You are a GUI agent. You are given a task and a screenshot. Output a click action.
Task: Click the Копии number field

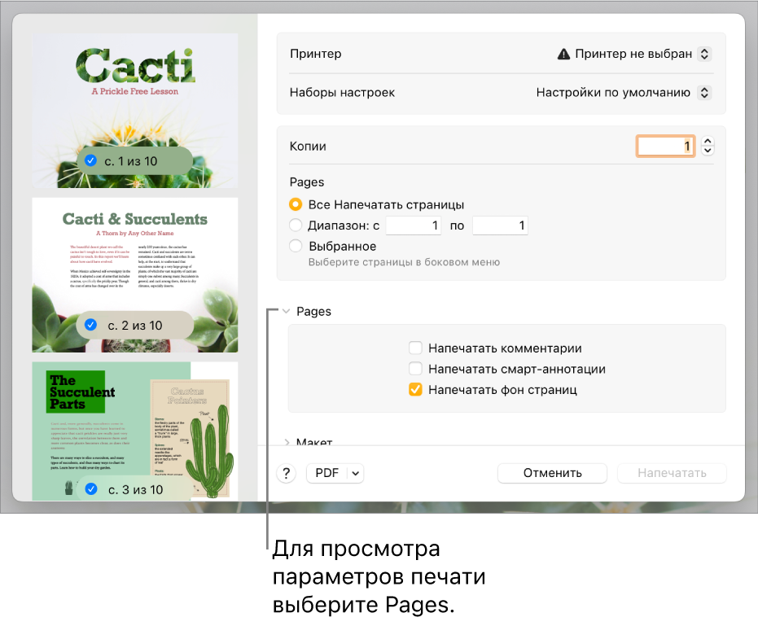(x=665, y=146)
